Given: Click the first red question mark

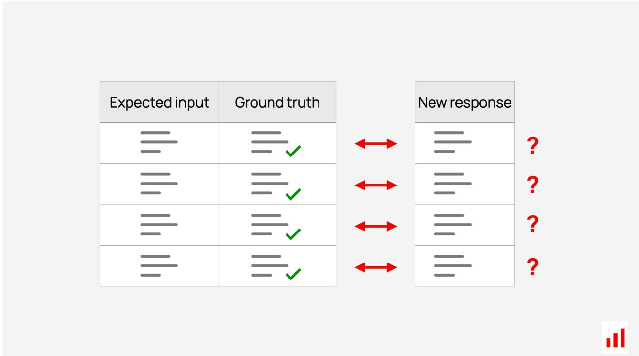Looking at the screenshot, I should click(x=533, y=146).
